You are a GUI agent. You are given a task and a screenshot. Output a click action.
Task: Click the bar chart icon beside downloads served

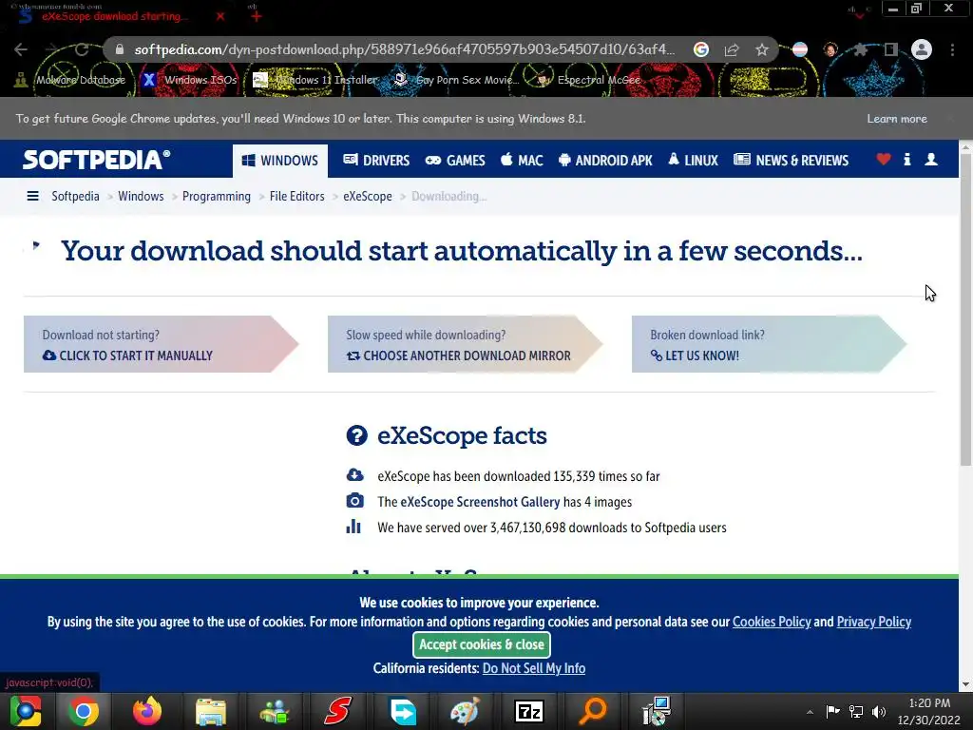tap(353, 527)
